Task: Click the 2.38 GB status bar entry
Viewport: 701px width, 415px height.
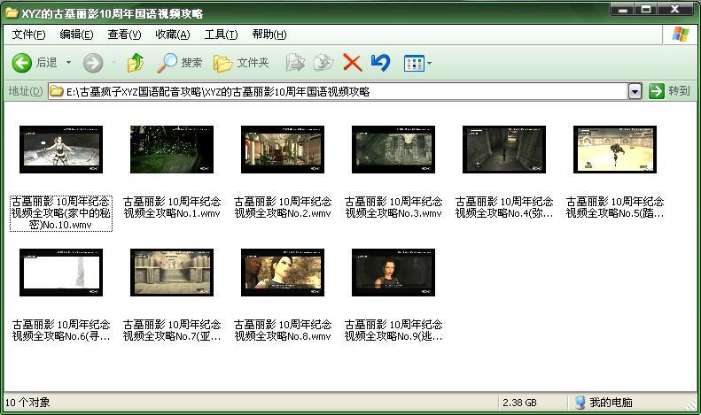Action: pyautogui.click(x=519, y=403)
